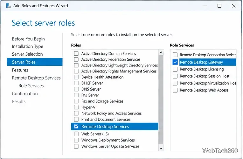The width and height of the screenshot is (243, 159).
Task: Switch to the Features step
Action: coord(20,70)
